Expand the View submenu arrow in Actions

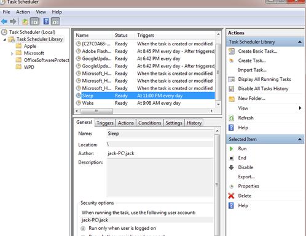300,108
